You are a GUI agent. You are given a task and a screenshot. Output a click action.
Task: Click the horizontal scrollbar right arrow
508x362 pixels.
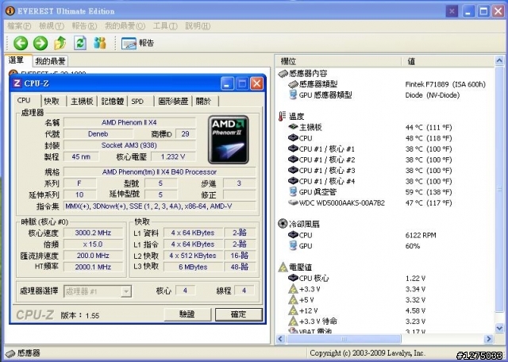[489, 339]
